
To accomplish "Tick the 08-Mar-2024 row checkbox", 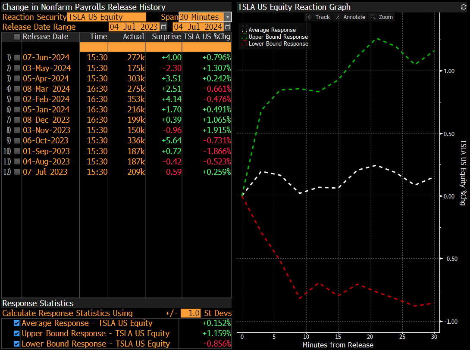I will pyautogui.click(x=17, y=89).
